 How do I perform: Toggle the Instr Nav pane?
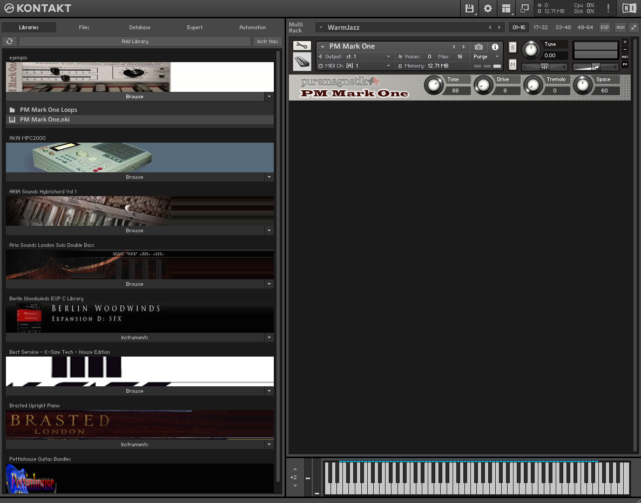click(x=267, y=41)
